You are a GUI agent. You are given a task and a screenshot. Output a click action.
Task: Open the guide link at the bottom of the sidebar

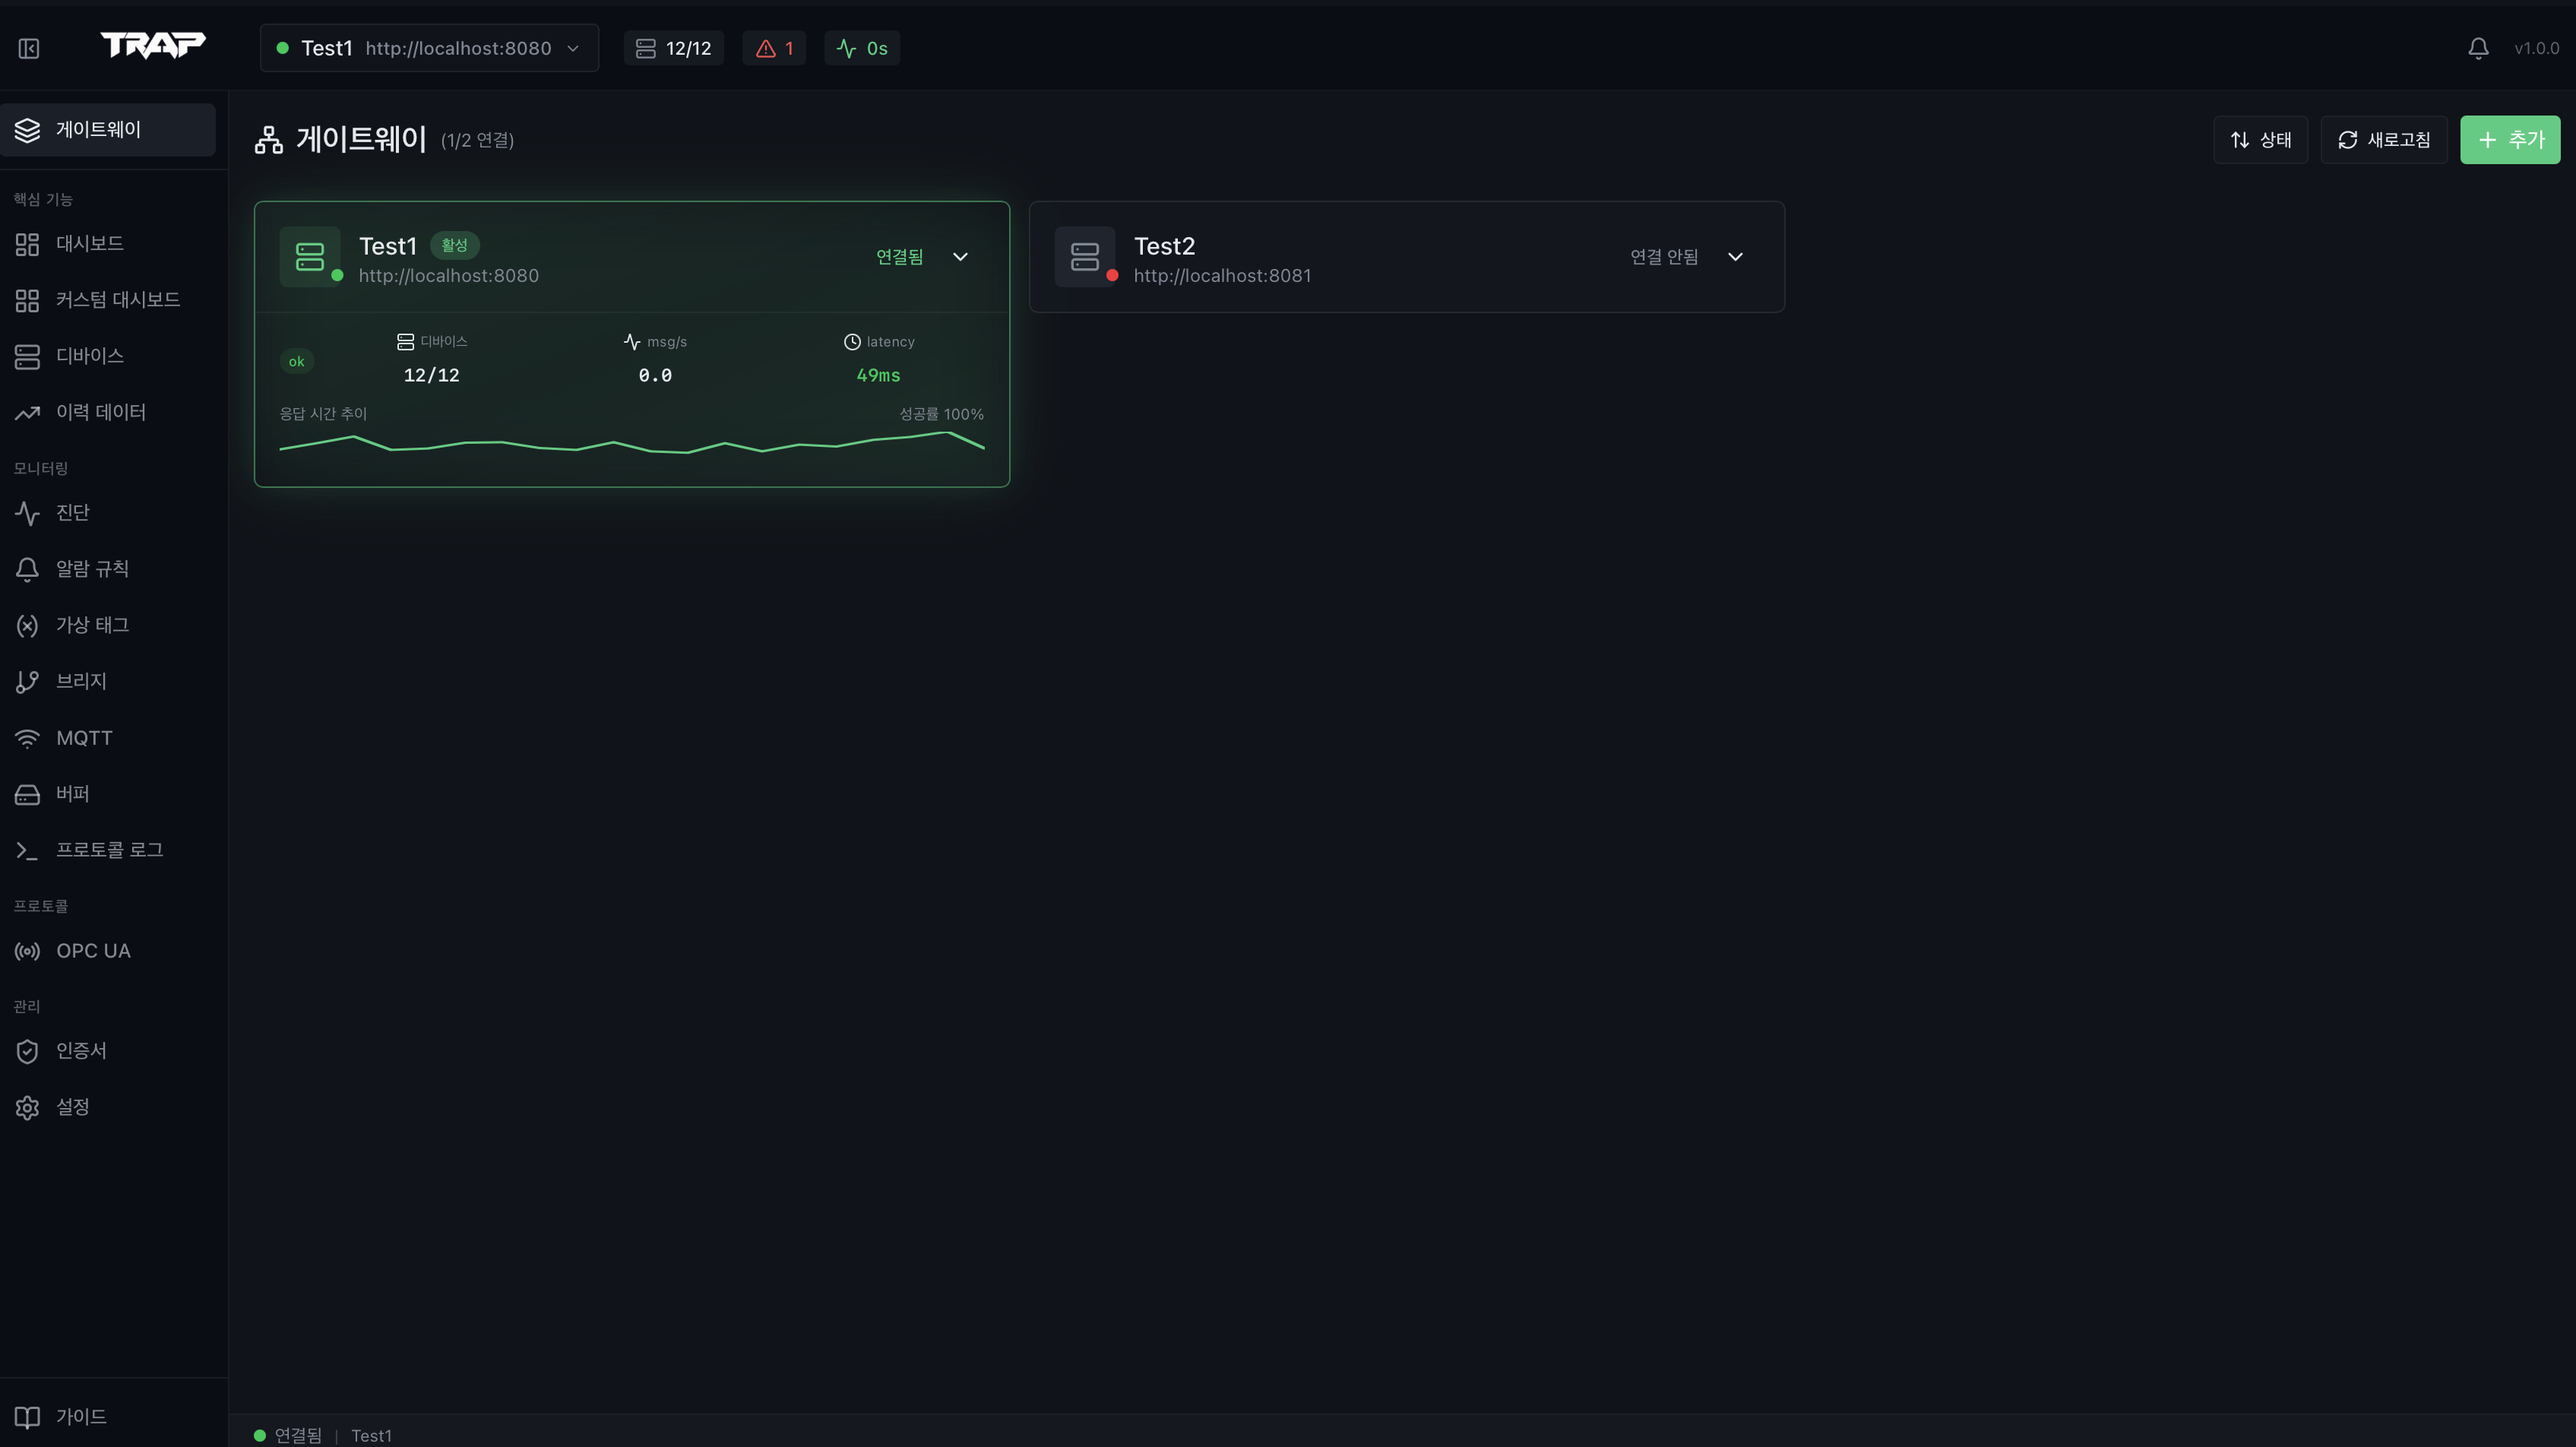(x=80, y=1416)
